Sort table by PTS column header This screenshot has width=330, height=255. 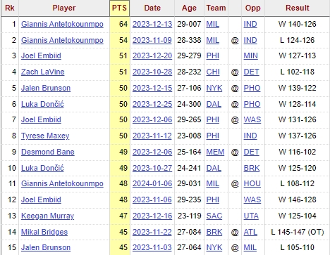(119, 8)
